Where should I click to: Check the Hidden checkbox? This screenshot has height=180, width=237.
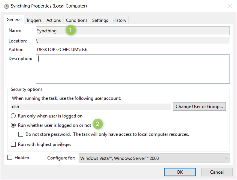coord(10,157)
